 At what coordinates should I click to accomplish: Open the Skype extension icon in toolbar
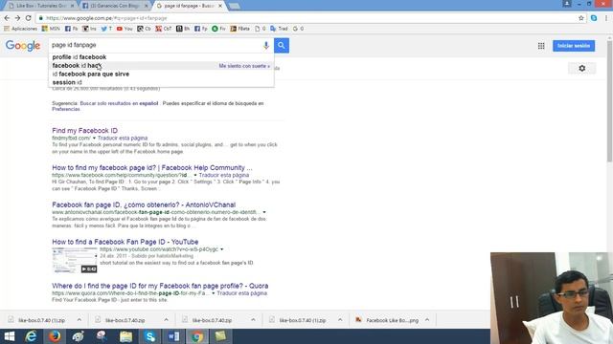coord(594,18)
